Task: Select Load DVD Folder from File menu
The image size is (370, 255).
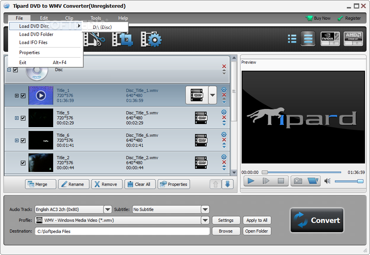Action: [45, 34]
